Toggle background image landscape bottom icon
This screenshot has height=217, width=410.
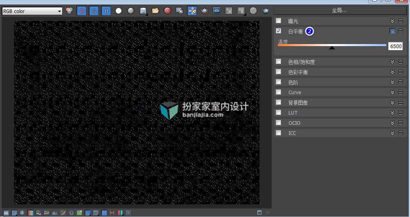[x=79, y=213]
